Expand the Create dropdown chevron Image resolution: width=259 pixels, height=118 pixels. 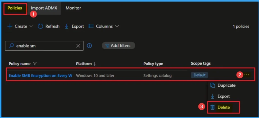tap(31, 26)
